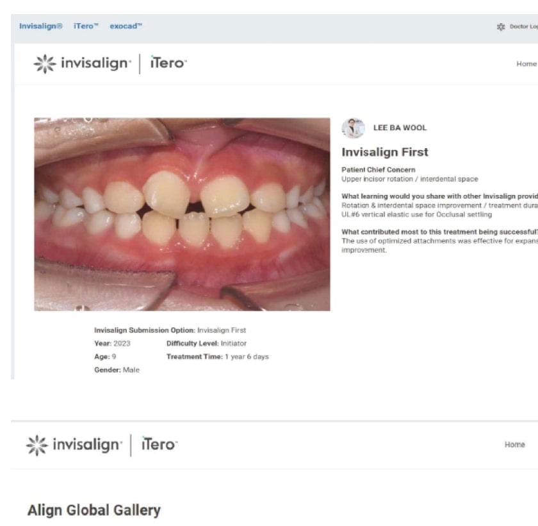Click iTero logo above Align Global Gallery heading
Screen dimensions: 538x526
(x=159, y=445)
